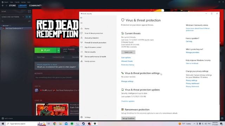Click Steam back navigation arrow

point(3,6)
